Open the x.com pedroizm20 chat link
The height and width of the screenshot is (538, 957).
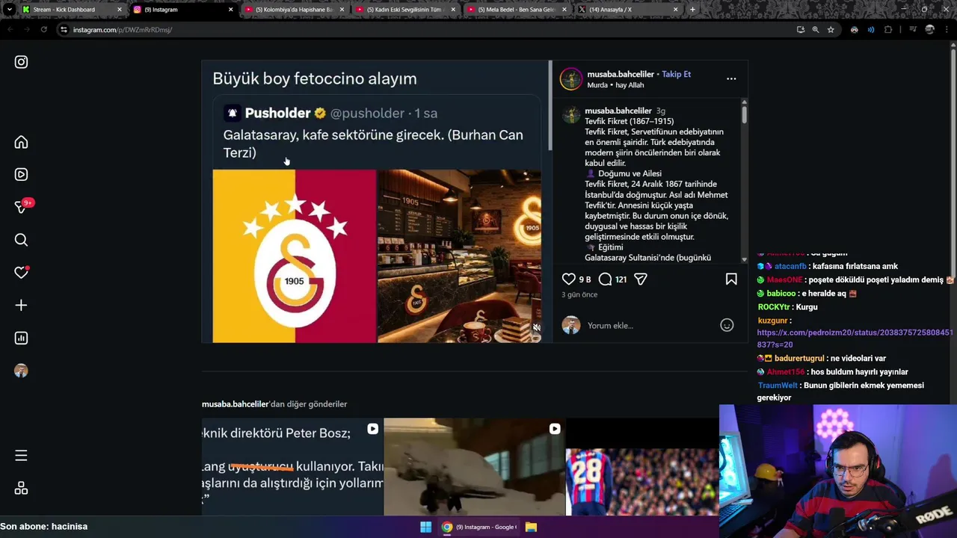click(x=855, y=338)
